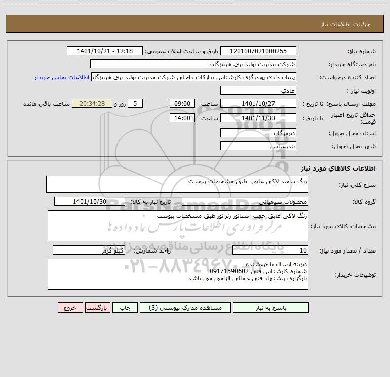The width and height of the screenshot is (390, 377).
Task: Click the announcement date field 1401/10/21 - 12:18
Action: [105, 51]
